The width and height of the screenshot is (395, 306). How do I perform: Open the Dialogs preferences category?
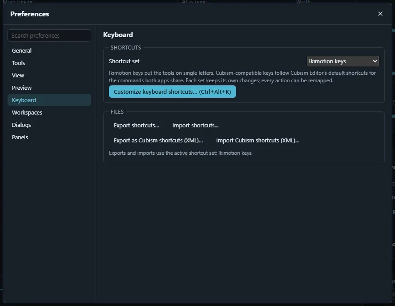pos(50,125)
